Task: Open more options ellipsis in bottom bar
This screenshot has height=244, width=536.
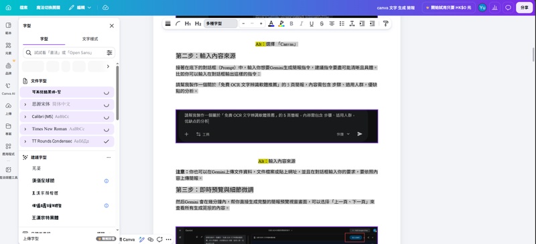Action: click(x=168, y=239)
